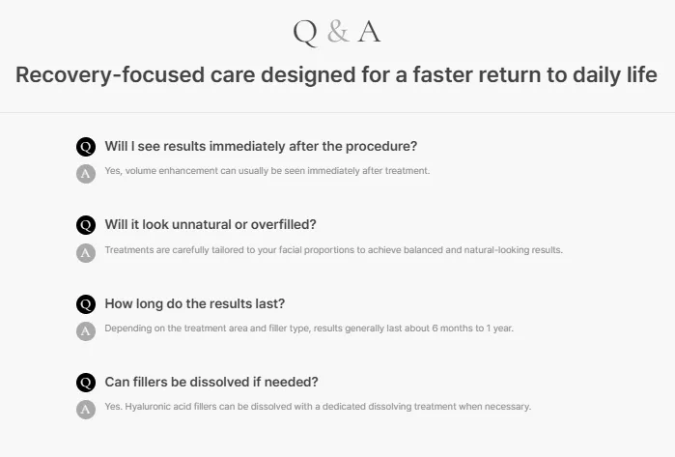The image size is (675, 457).
Task: Click the Q icon beside 'Can fillers be dissolved'
Action: point(86,383)
